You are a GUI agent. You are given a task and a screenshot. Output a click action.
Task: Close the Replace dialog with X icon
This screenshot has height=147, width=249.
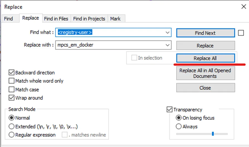click(x=244, y=7)
